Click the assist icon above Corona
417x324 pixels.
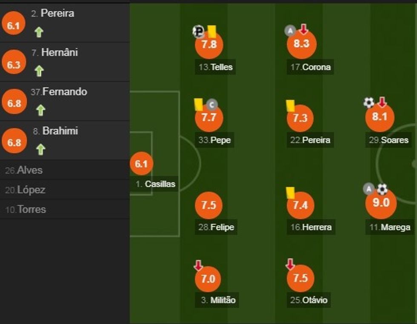coord(290,31)
